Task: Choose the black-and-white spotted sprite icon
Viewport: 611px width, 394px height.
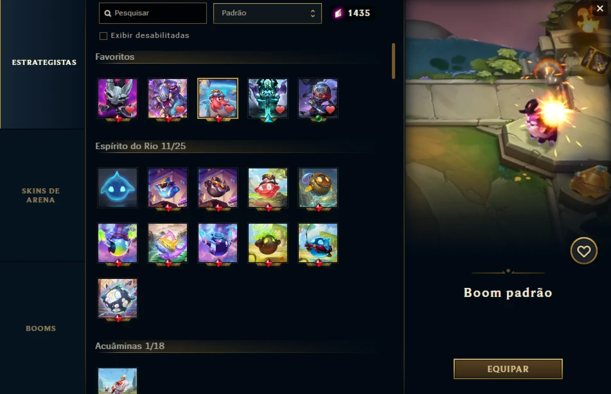Action: click(118, 298)
